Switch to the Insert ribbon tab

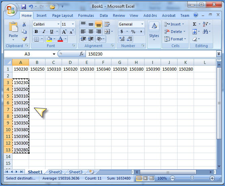[41, 15]
